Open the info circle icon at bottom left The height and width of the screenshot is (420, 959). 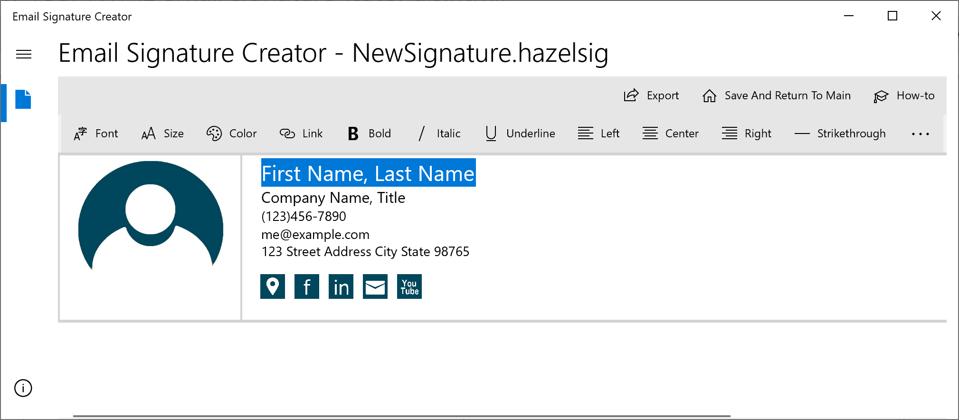23,388
